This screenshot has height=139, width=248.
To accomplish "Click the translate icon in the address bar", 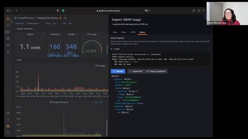I will 146,11.
